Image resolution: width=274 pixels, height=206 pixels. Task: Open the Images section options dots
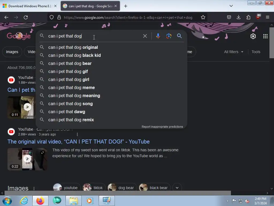click(x=34, y=189)
